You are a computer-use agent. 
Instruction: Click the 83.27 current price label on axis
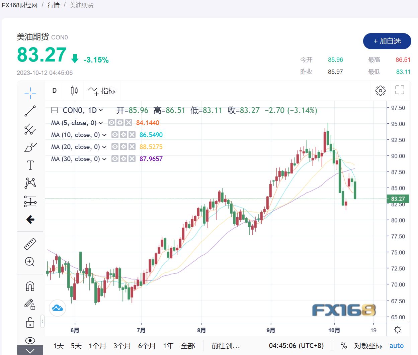tap(398, 199)
